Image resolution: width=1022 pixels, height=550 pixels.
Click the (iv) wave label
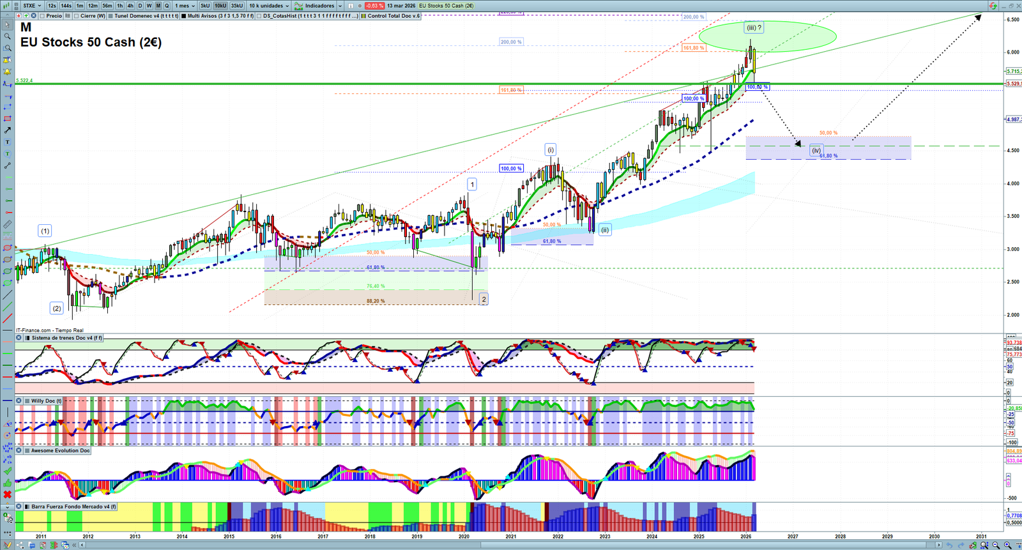tap(816, 151)
